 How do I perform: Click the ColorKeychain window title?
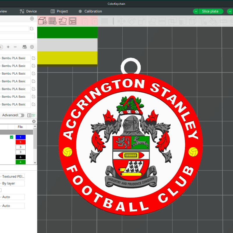116,4
